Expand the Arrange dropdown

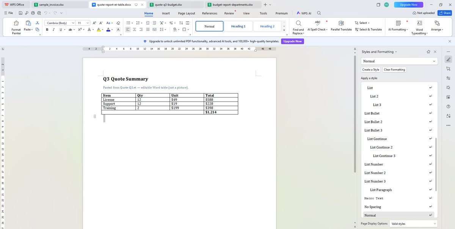[x=437, y=29]
